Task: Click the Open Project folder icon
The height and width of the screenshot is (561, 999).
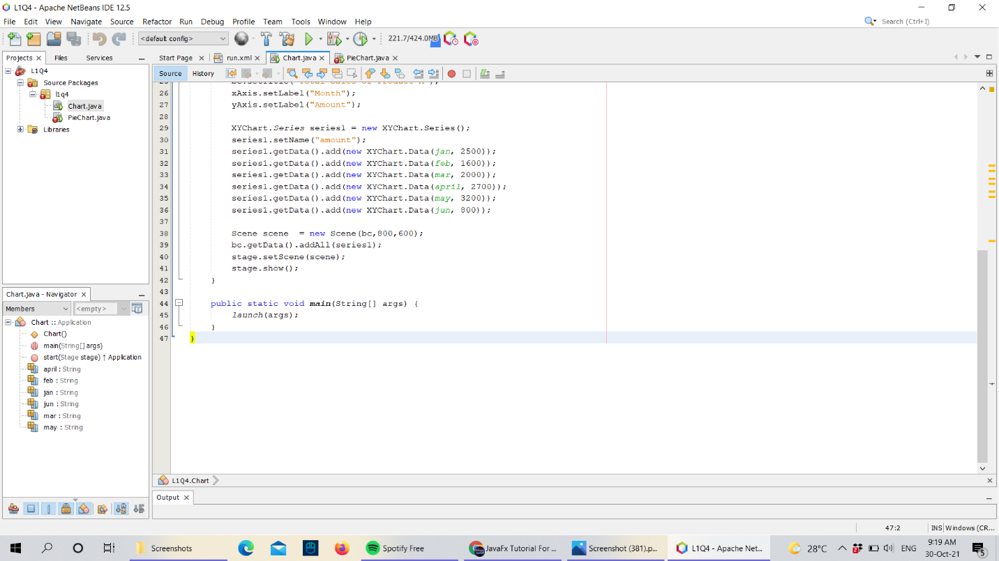Action: [x=54, y=39]
